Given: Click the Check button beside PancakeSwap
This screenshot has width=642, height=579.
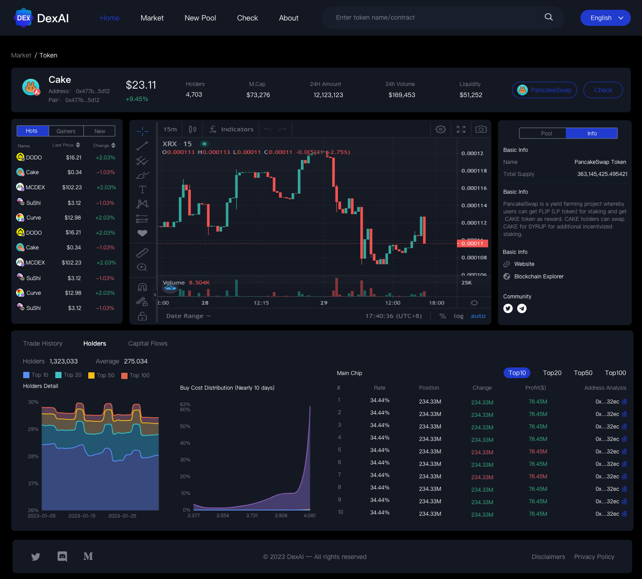Looking at the screenshot, I should click(x=603, y=90).
